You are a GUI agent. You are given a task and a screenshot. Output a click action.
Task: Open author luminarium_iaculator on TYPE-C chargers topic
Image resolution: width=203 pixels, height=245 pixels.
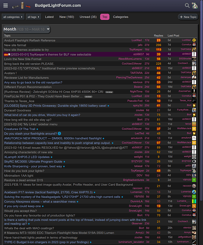pos(131,242)
